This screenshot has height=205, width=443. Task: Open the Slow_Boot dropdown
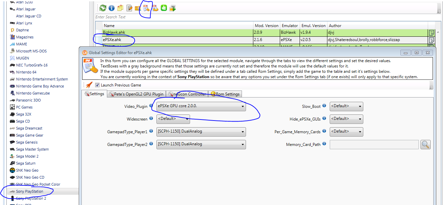pos(346,107)
